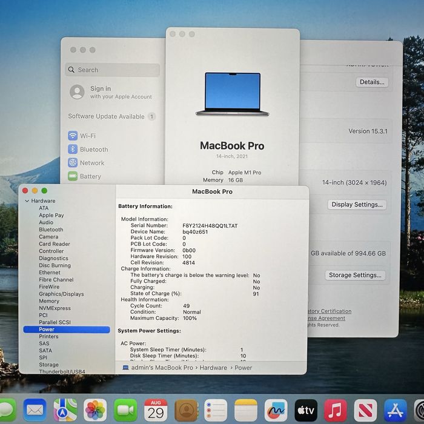Launch Music from the Dock
The height and width of the screenshot is (424, 424).
pyautogui.click(x=336, y=410)
